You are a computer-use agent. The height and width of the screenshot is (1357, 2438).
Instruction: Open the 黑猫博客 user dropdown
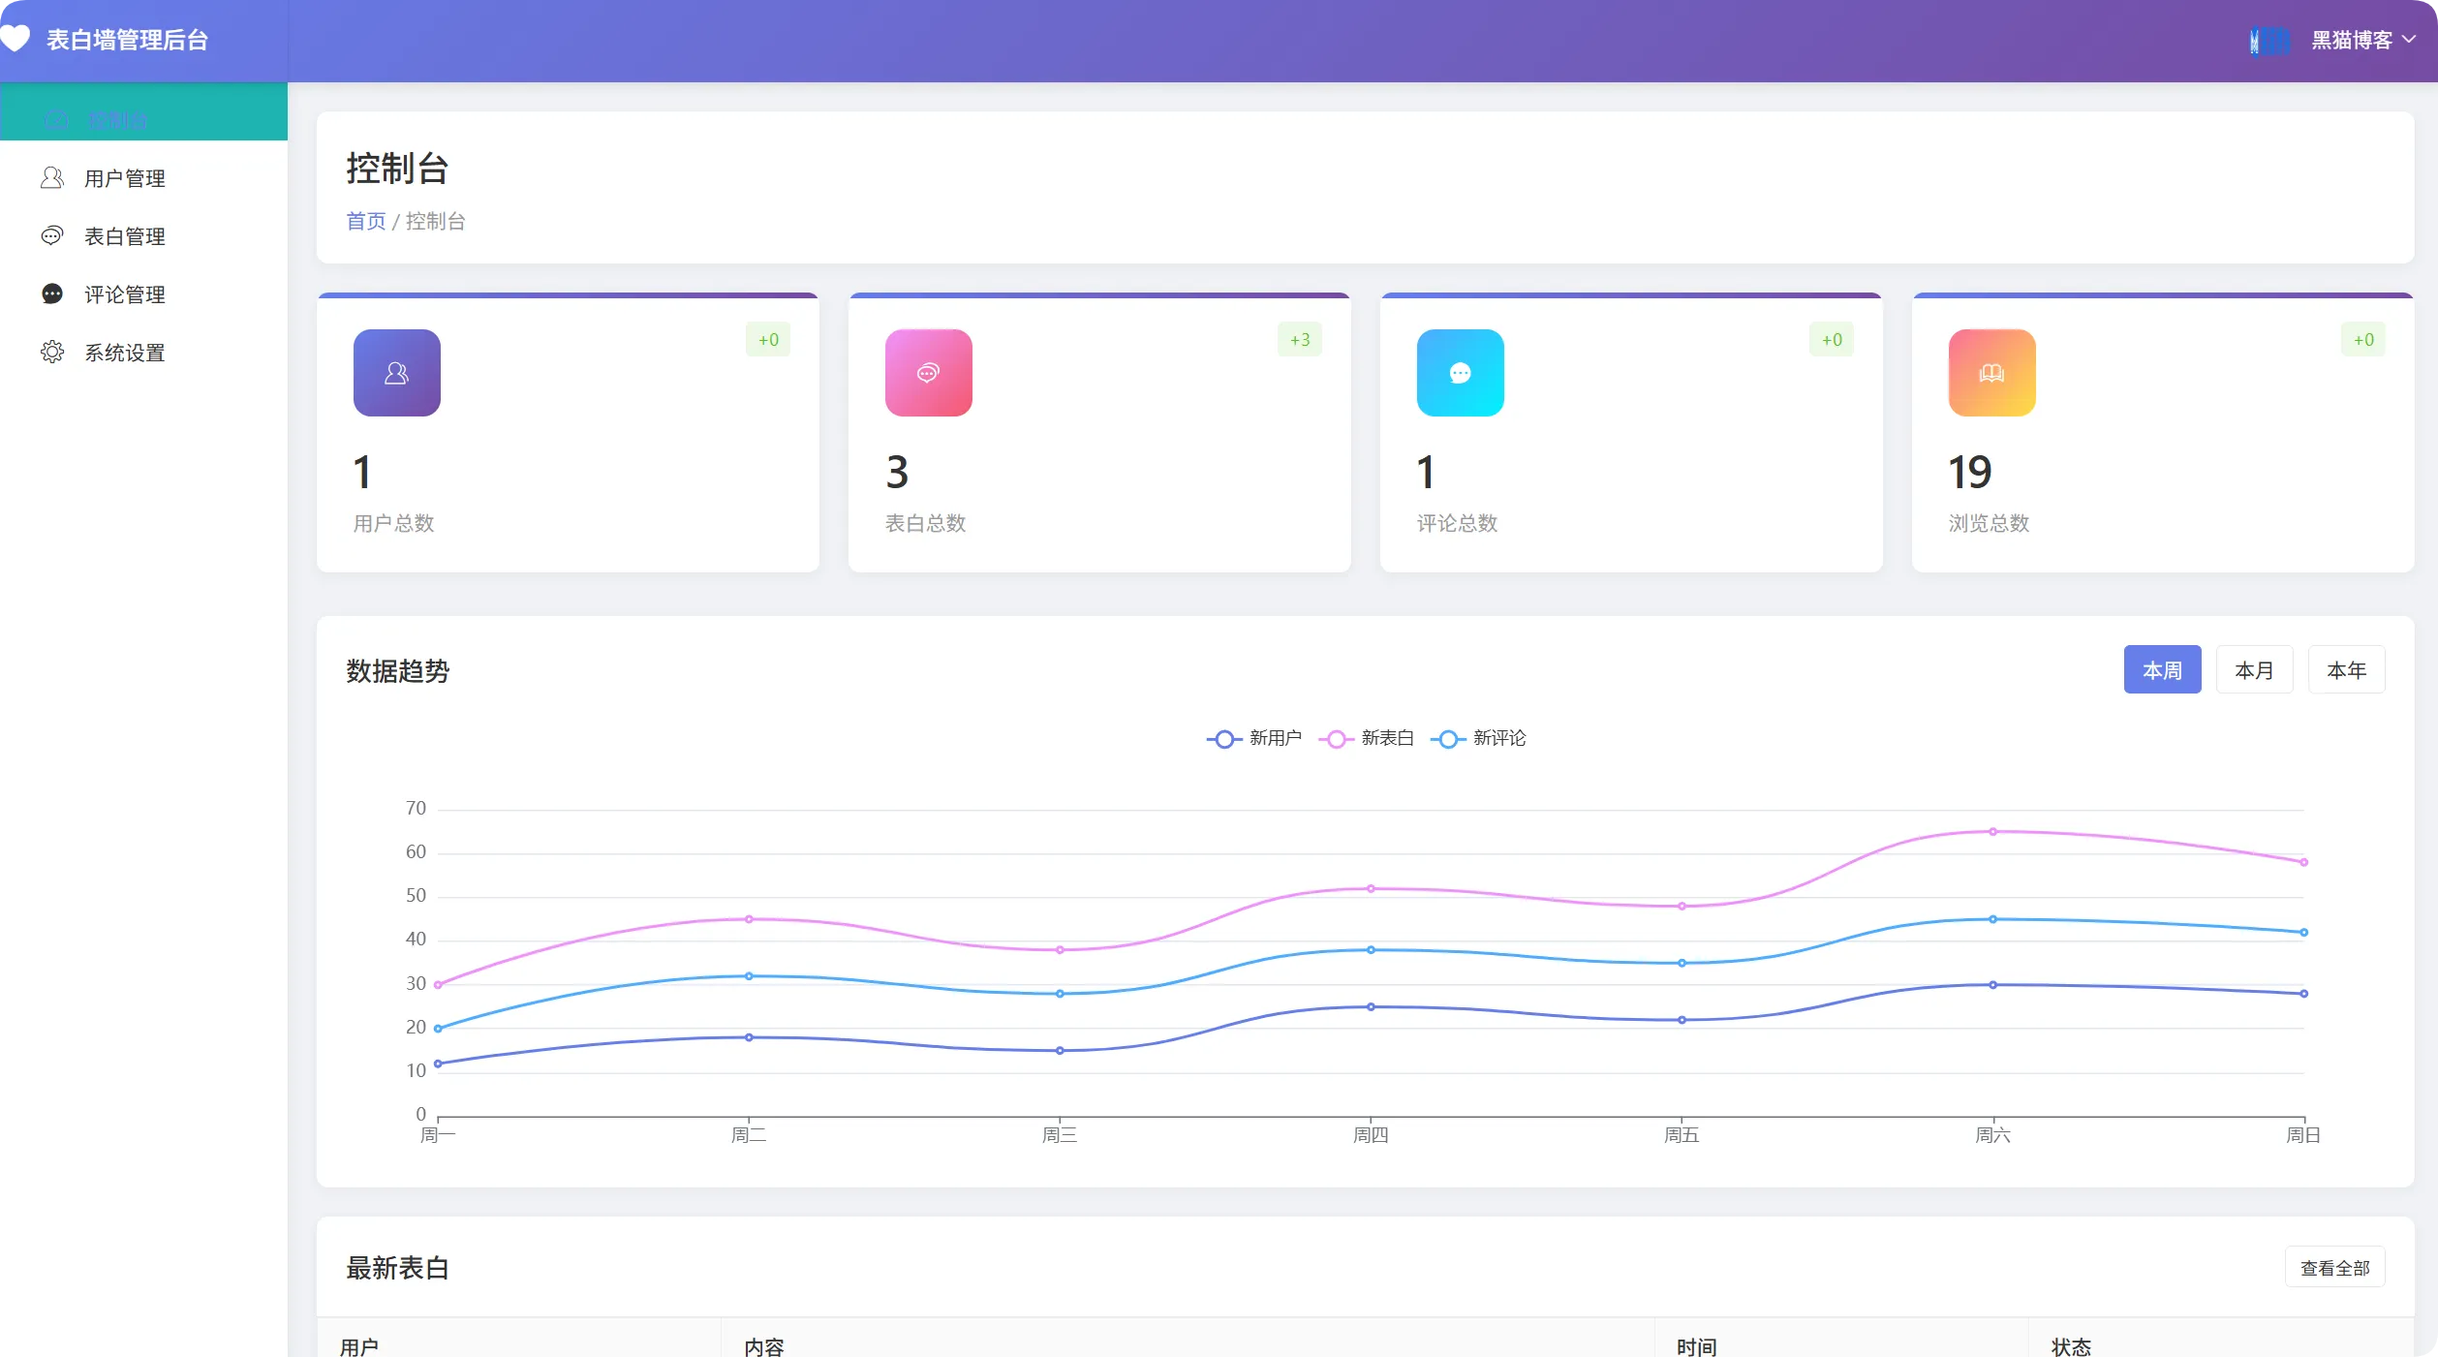[2362, 41]
